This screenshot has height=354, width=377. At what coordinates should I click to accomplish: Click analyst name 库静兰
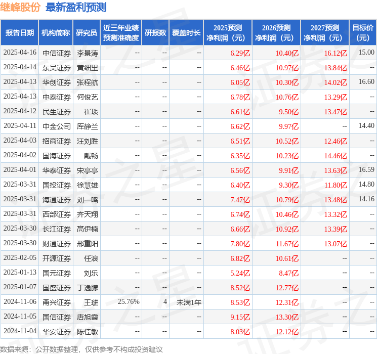click(87, 126)
